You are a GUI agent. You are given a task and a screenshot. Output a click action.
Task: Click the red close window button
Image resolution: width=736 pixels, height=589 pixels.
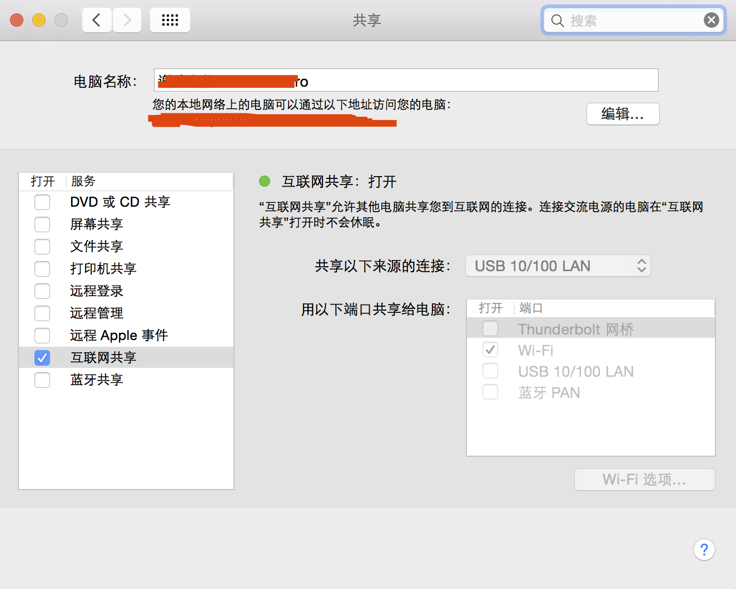pyautogui.click(x=17, y=21)
